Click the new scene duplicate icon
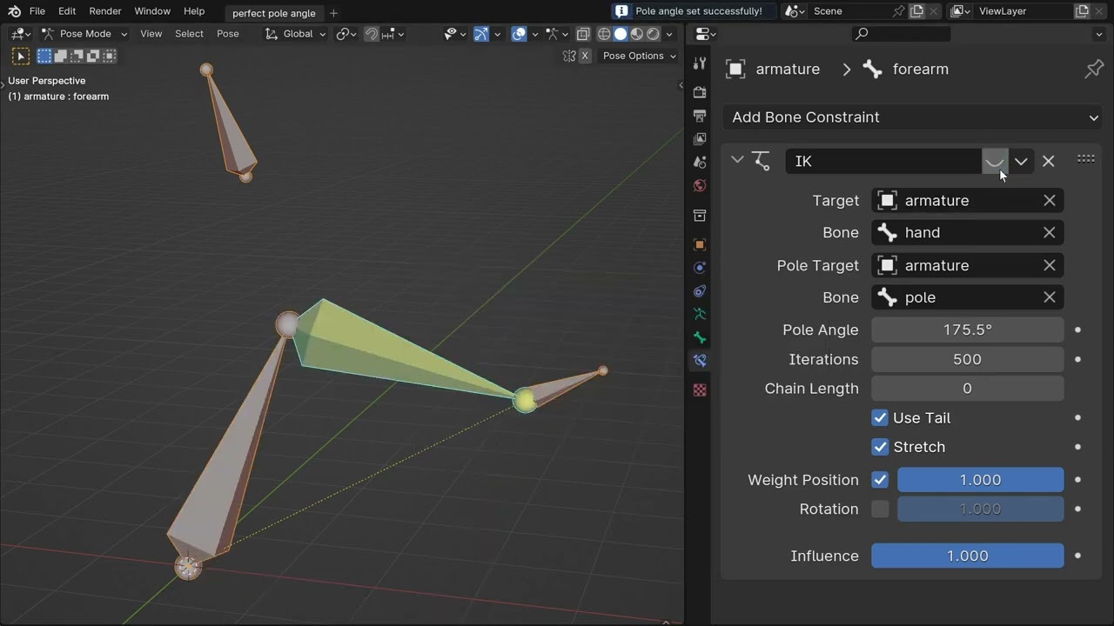Screen dimensions: 1114x626 point(916,11)
